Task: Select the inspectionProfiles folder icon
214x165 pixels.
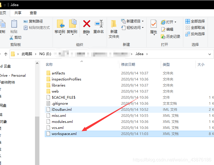Action: point(48,79)
